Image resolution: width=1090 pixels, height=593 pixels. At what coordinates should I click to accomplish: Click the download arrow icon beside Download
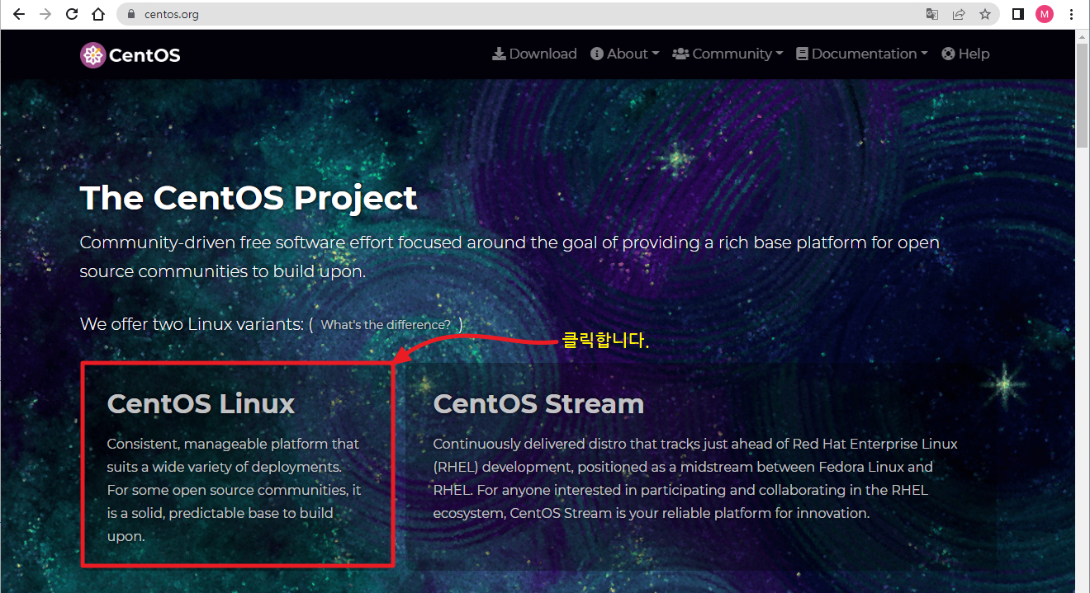pyautogui.click(x=499, y=53)
